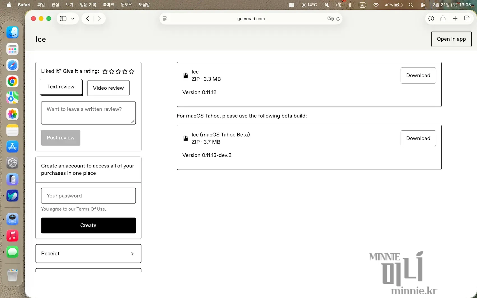Viewport: 477px width, 298px height.
Task: Open the 보기 menu
Action: point(69,5)
